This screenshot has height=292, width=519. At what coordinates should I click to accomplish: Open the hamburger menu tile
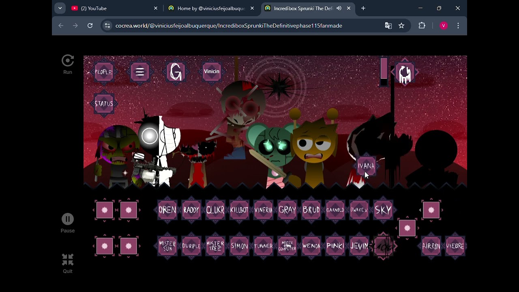click(x=140, y=72)
